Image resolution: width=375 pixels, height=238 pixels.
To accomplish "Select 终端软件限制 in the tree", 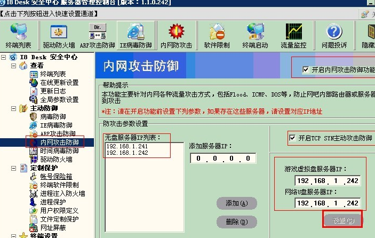I will coord(59,185).
